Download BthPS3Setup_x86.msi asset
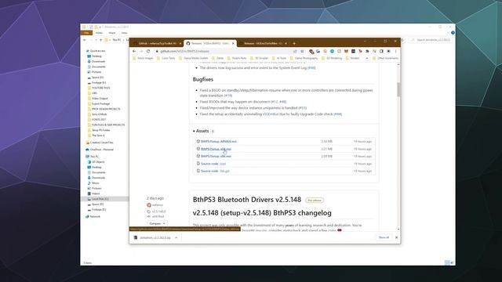The image size is (502, 282). point(216,157)
